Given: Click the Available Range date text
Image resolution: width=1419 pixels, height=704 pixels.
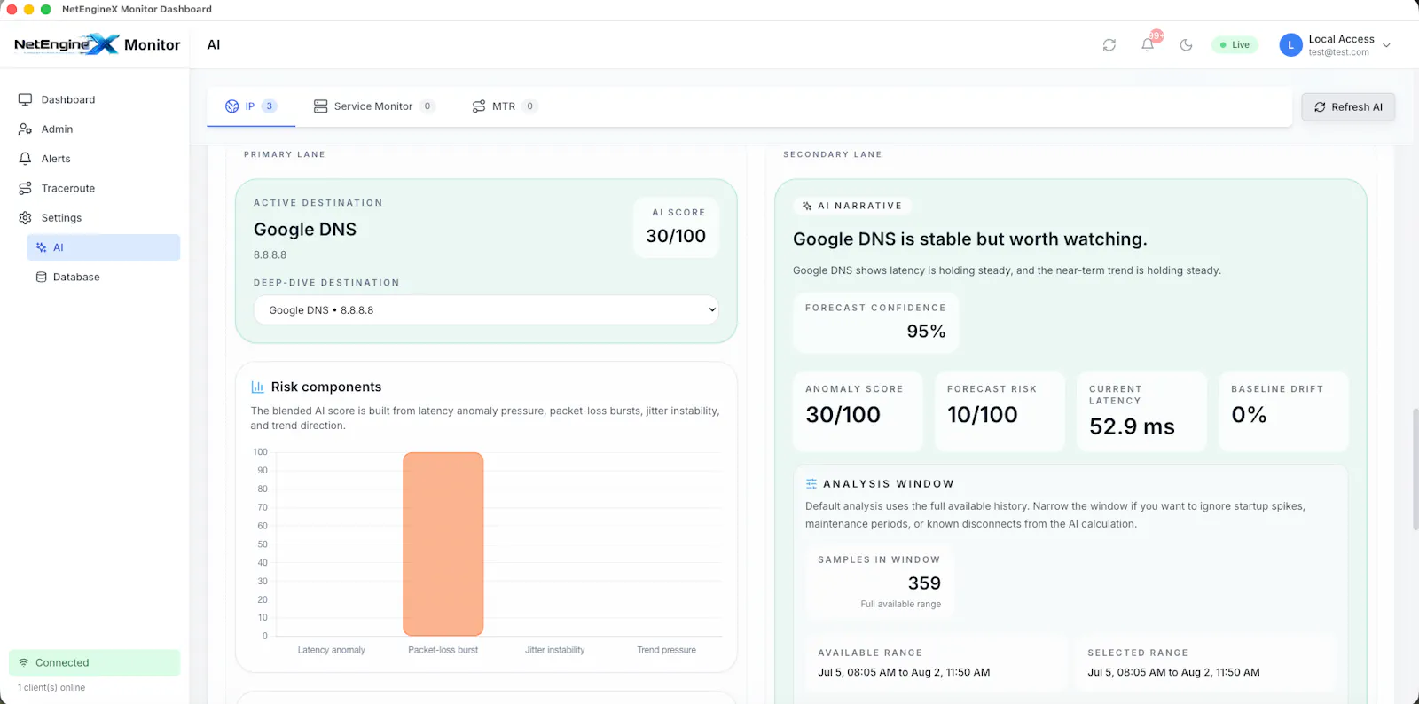Looking at the screenshot, I should click(x=904, y=673).
